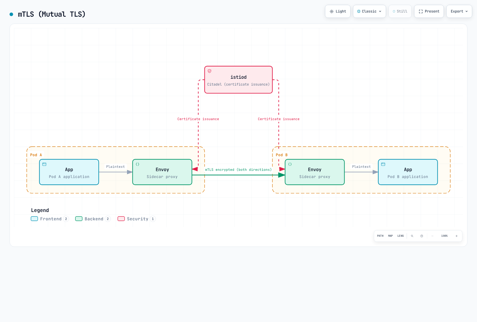Screen dimensions: 477x322
Task: Click code-brackets icon on Pod B Envoy node
Action: (290, 164)
